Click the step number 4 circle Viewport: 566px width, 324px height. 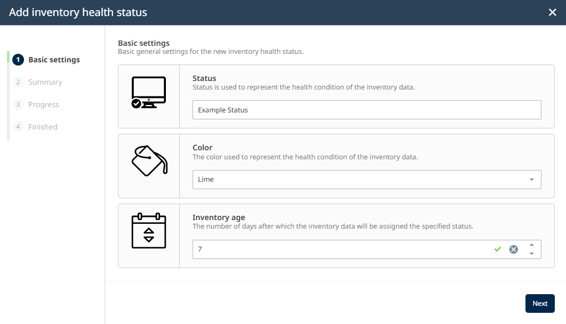(x=18, y=127)
